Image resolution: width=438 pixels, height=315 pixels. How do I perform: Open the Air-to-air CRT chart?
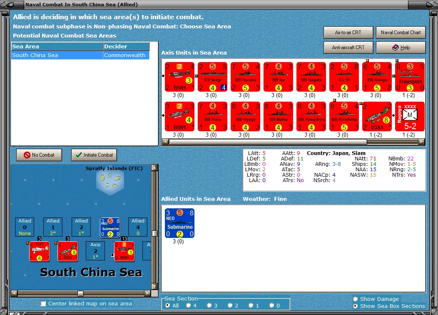pos(348,32)
